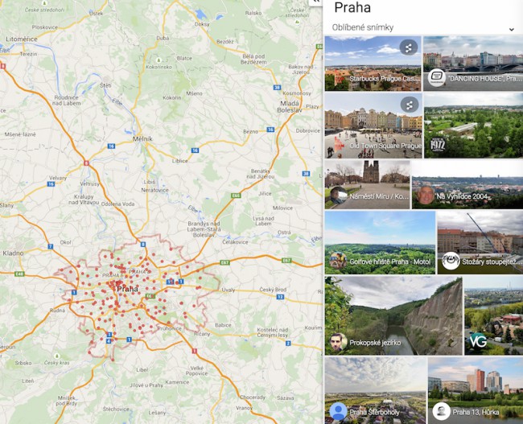Click the Mladá Boleslav map label
Viewport: 523px width, 424px height.
click(290, 106)
